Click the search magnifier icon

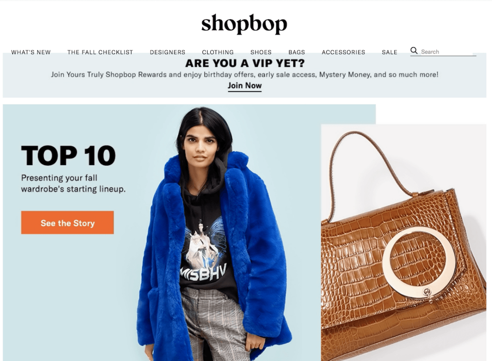[x=414, y=51]
